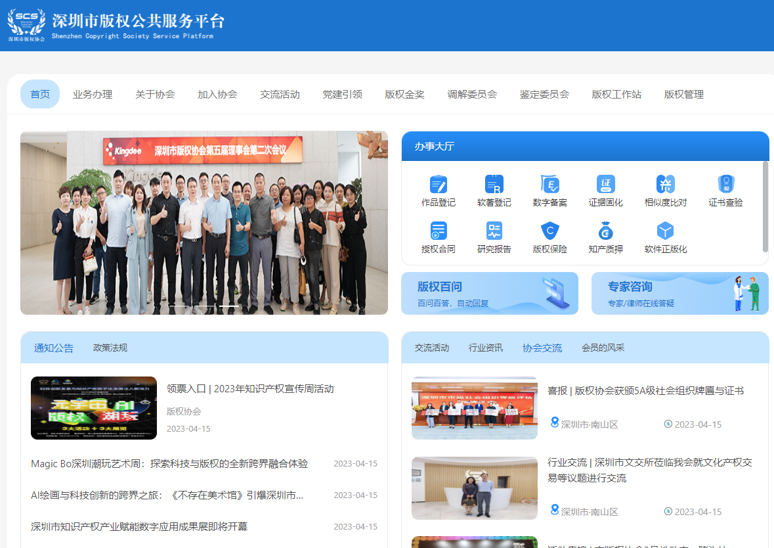
Task: Select the active third carousel indicator
Action: click(229, 306)
